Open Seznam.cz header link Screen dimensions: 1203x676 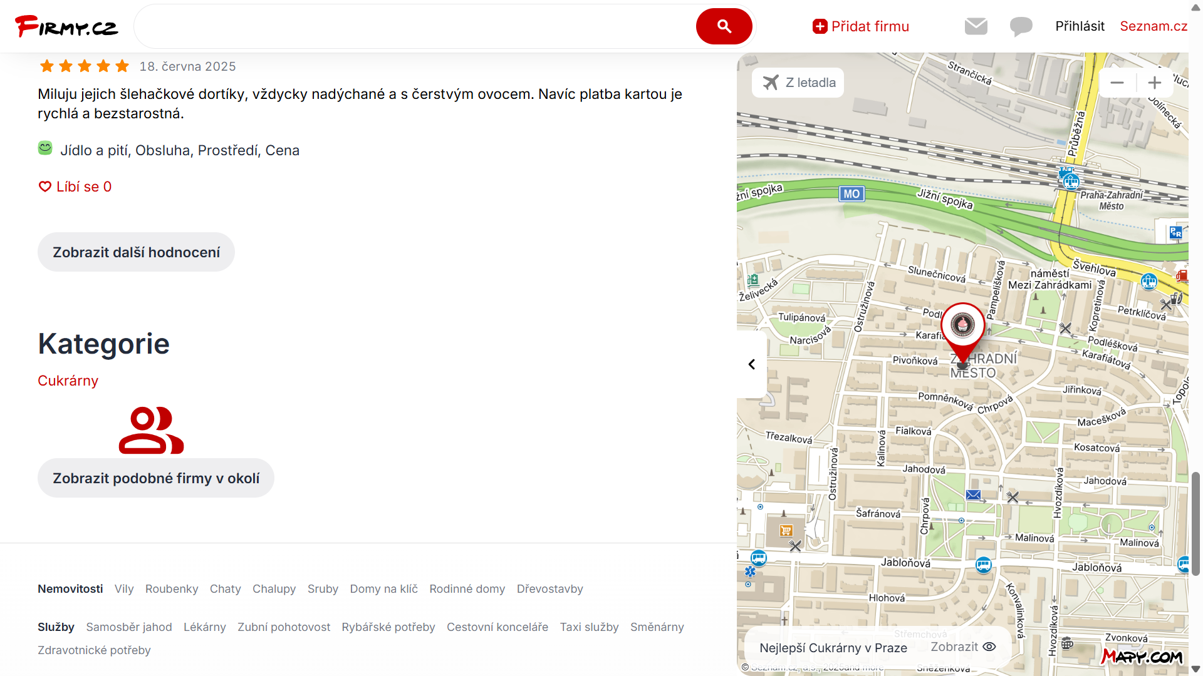click(x=1154, y=26)
